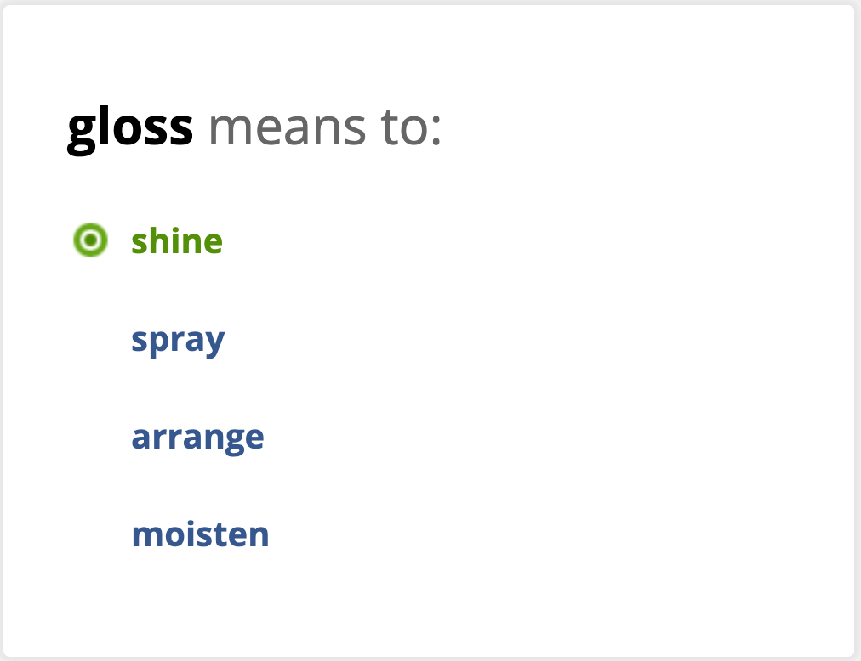Choose "spray" as the answer

click(x=178, y=341)
